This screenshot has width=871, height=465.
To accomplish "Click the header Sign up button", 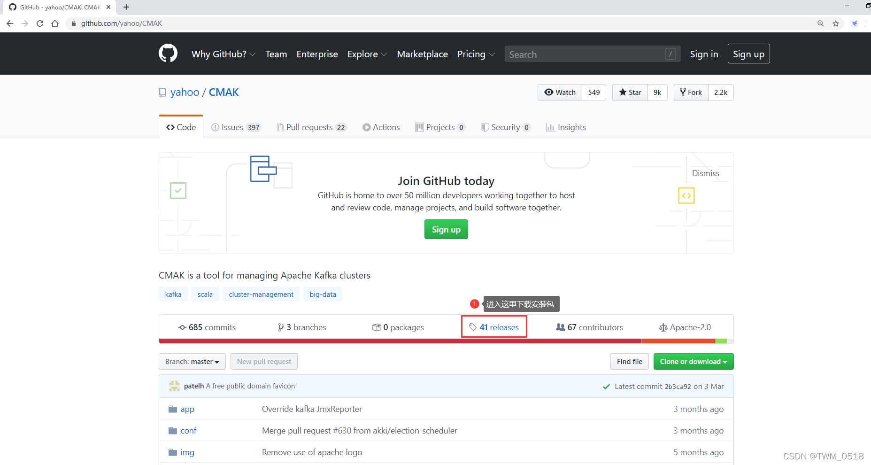I will [748, 54].
